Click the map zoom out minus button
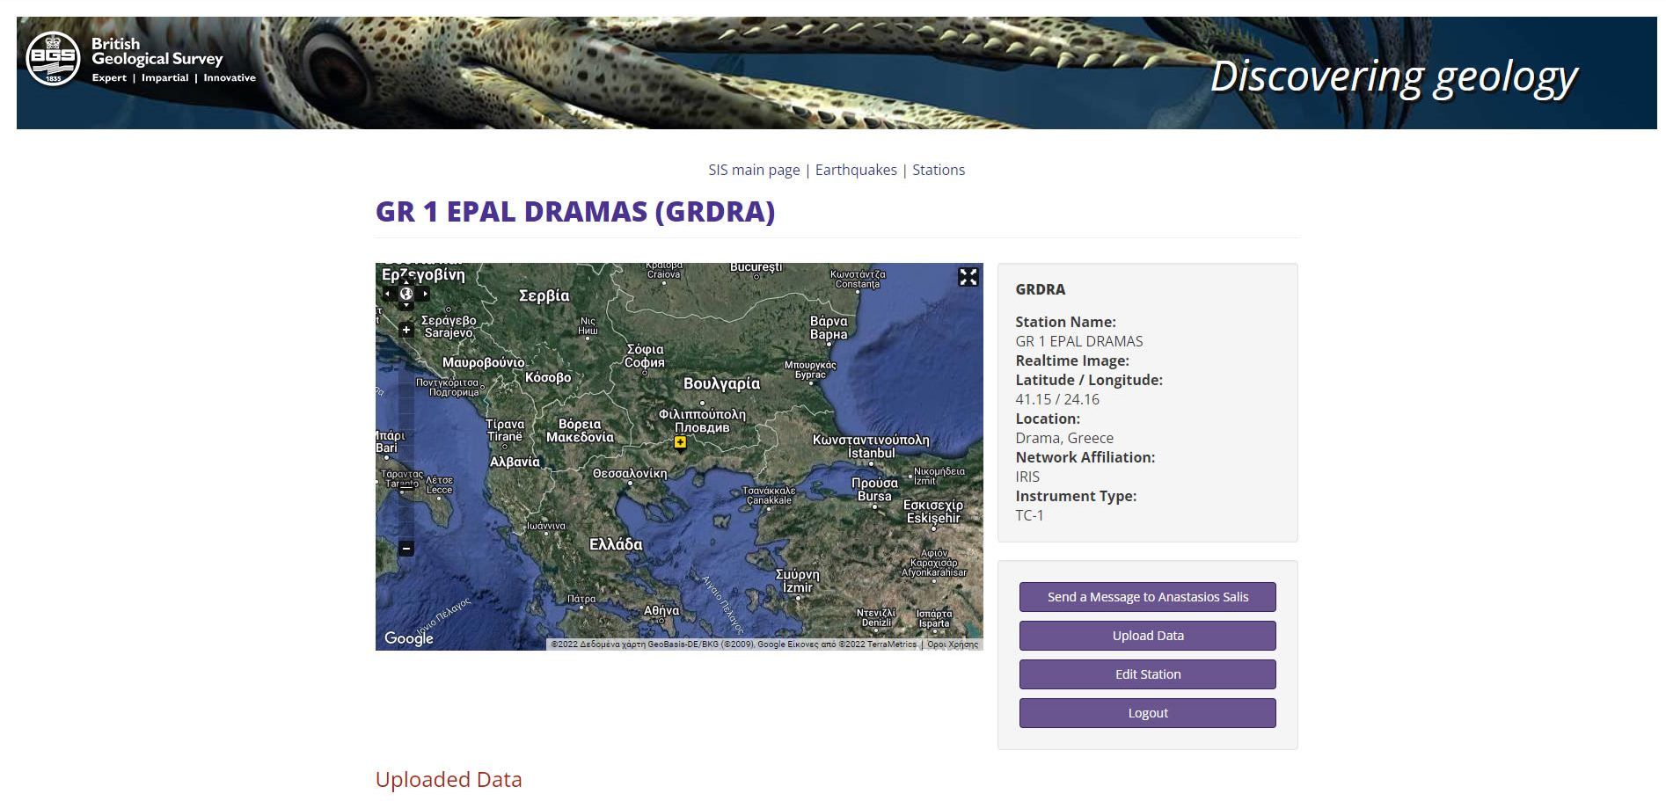The image size is (1666, 801). tap(406, 548)
